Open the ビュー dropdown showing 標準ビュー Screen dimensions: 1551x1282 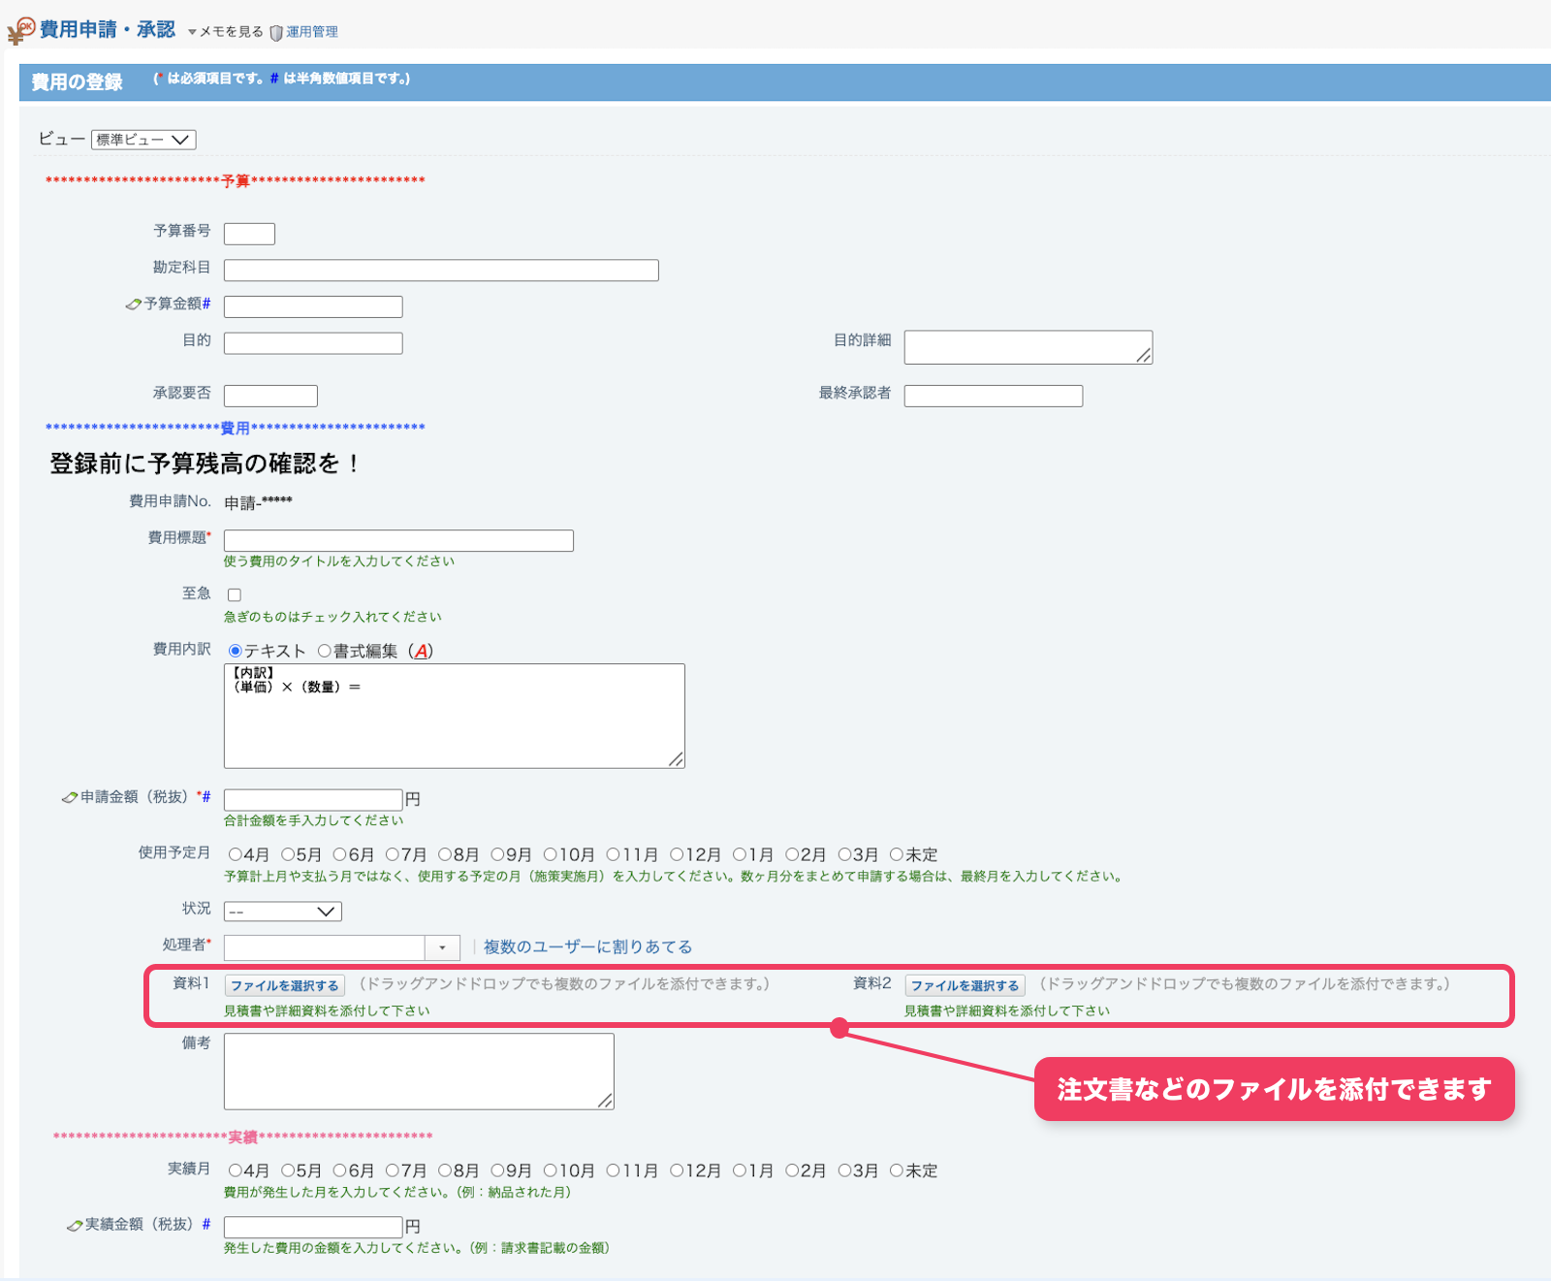coord(143,140)
